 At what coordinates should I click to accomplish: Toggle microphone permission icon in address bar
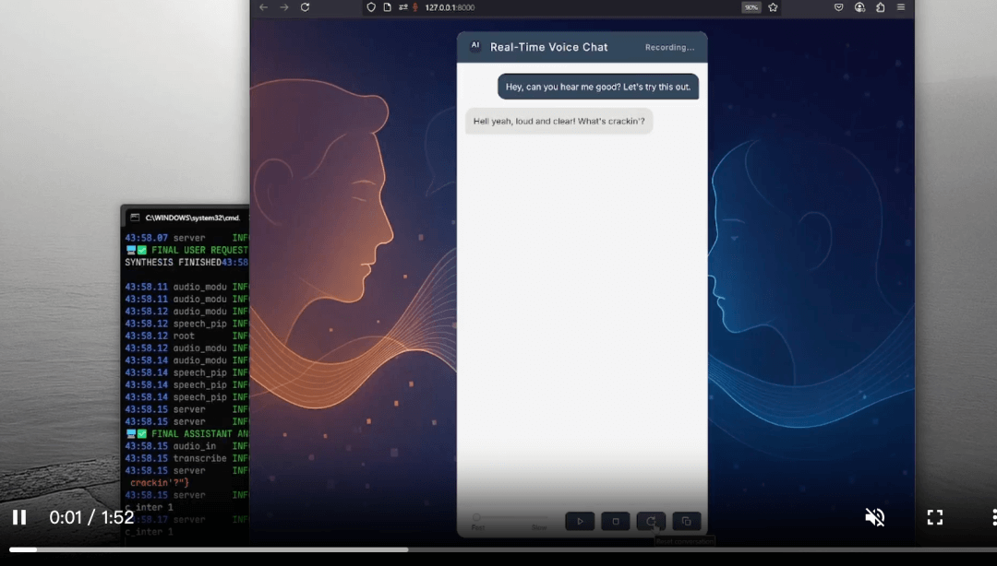click(415, 7)
